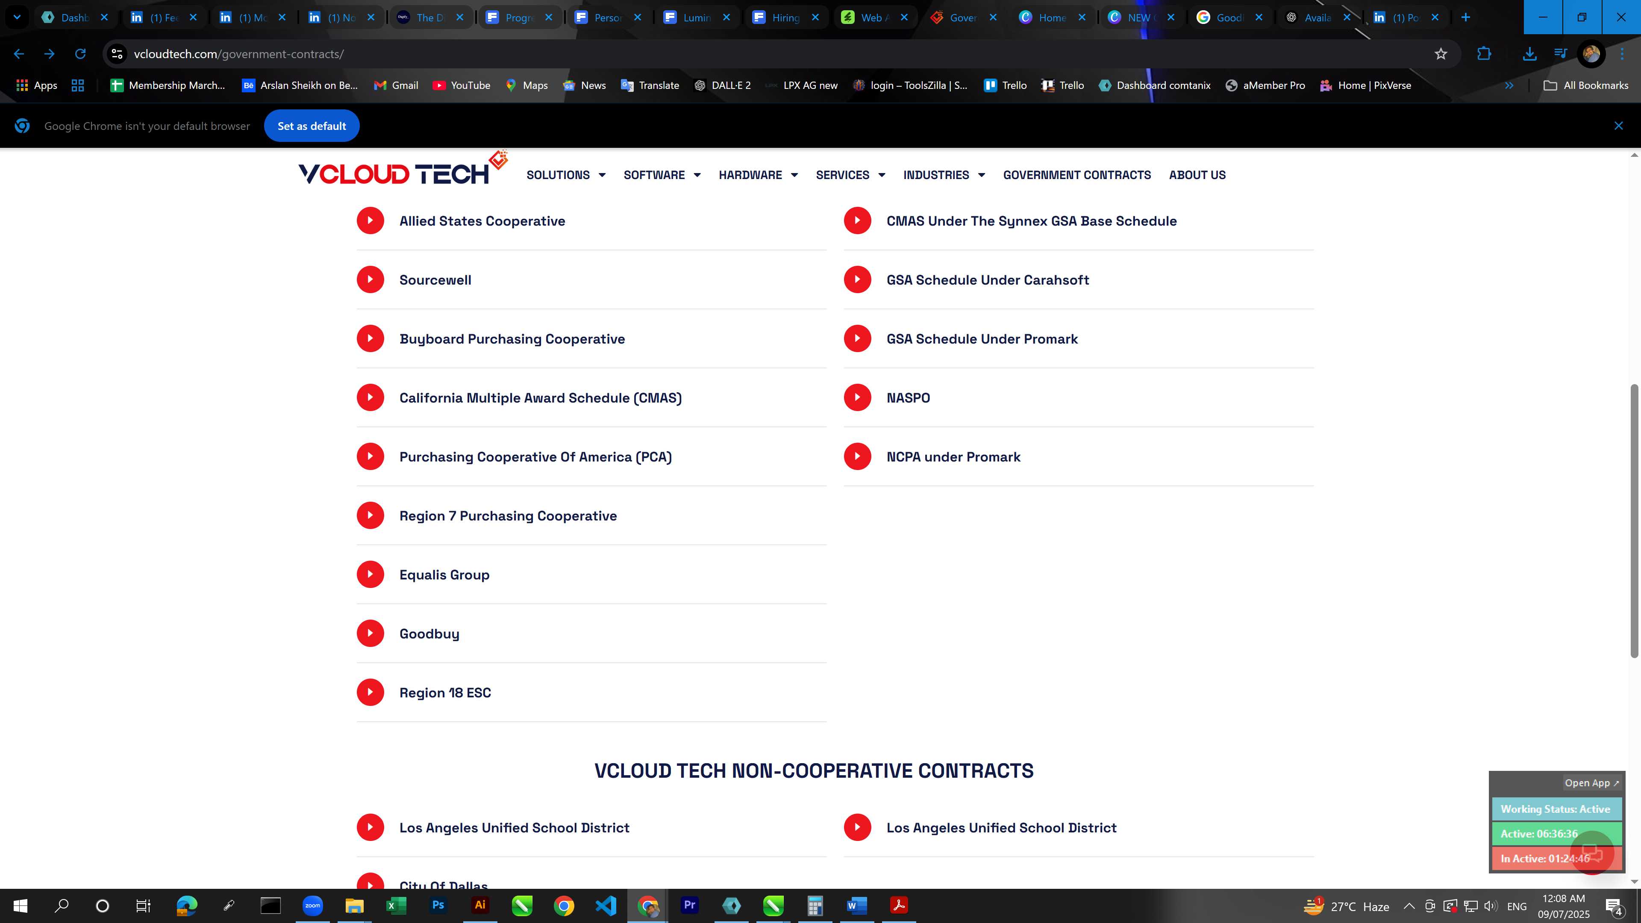Screen dimensions: 1641x923
Task: Open Illustrator from the taskbar
Action: pyautogui.click(x=479, y=905)
